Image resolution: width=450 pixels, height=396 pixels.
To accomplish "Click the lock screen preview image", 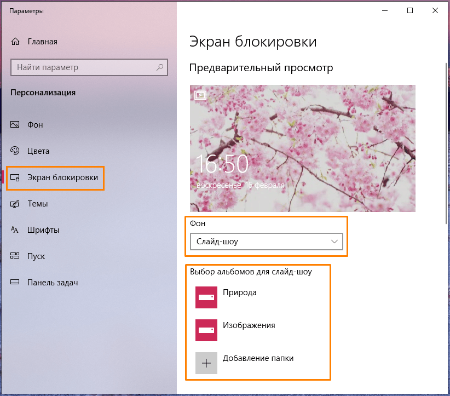I will [x=303, y=148].
